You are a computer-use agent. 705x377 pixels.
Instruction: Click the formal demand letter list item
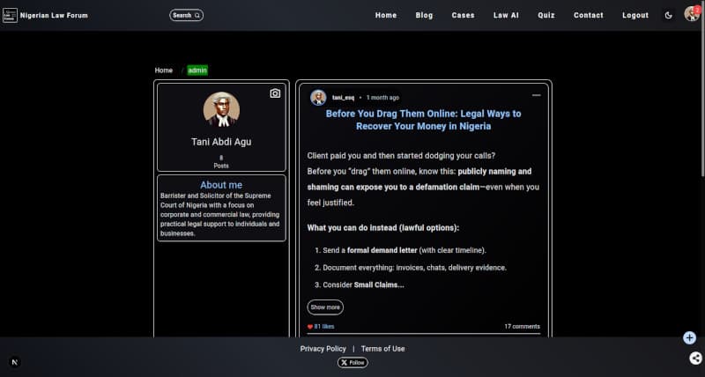pyautogui.click(x=404, y=250)
